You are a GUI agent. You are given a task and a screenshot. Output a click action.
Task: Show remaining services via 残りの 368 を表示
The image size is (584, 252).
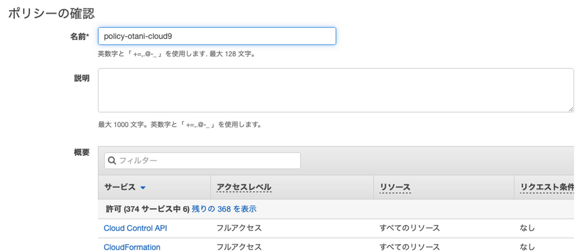(224, 209)
